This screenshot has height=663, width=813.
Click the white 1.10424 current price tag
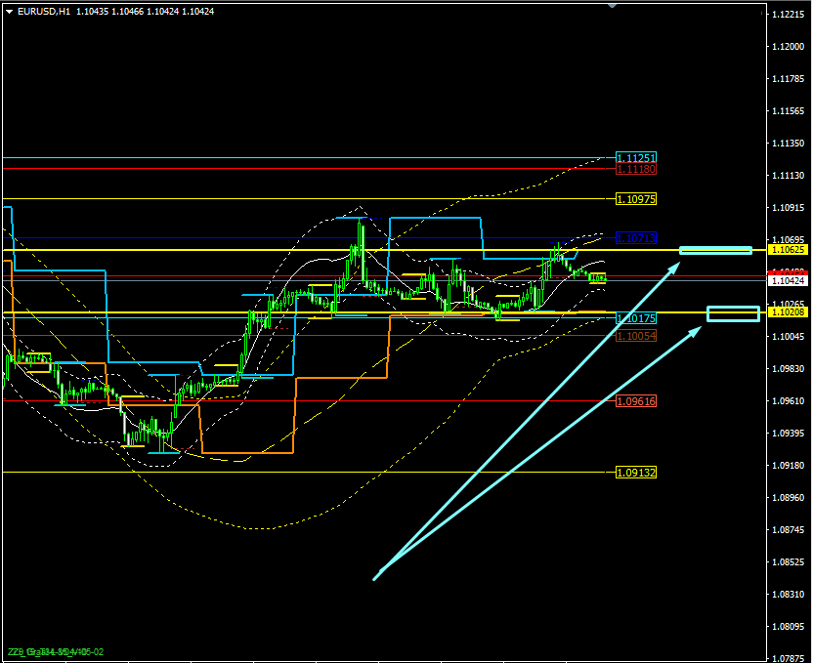(789, 281)
